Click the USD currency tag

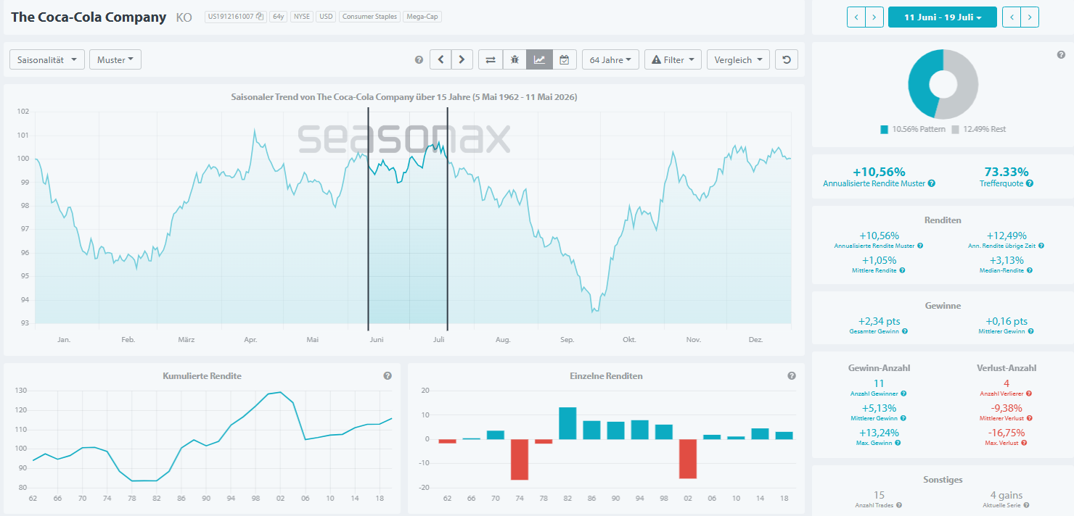(x=327, y=17)
